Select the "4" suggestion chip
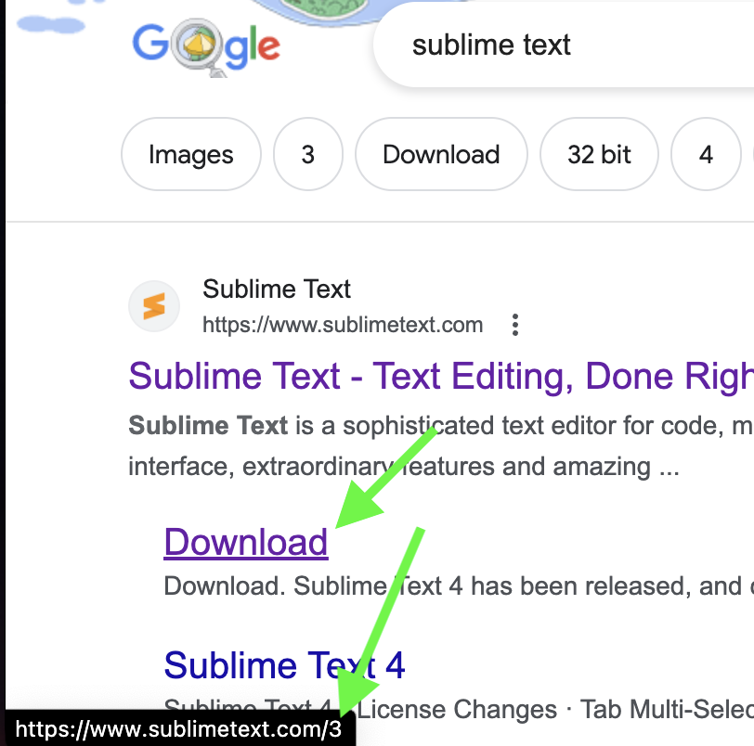Image resolution: width=754 pixels, height=746 pixels. point(706,154)
